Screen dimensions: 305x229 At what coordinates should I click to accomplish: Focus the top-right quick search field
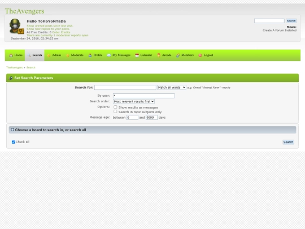pyautogui.click(x=269, y=21)
